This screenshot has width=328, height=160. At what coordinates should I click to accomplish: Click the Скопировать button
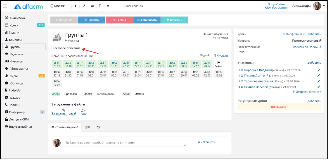pos(147,20)
